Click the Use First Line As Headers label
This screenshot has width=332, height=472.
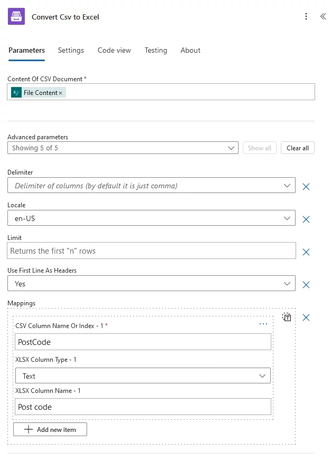42,271
